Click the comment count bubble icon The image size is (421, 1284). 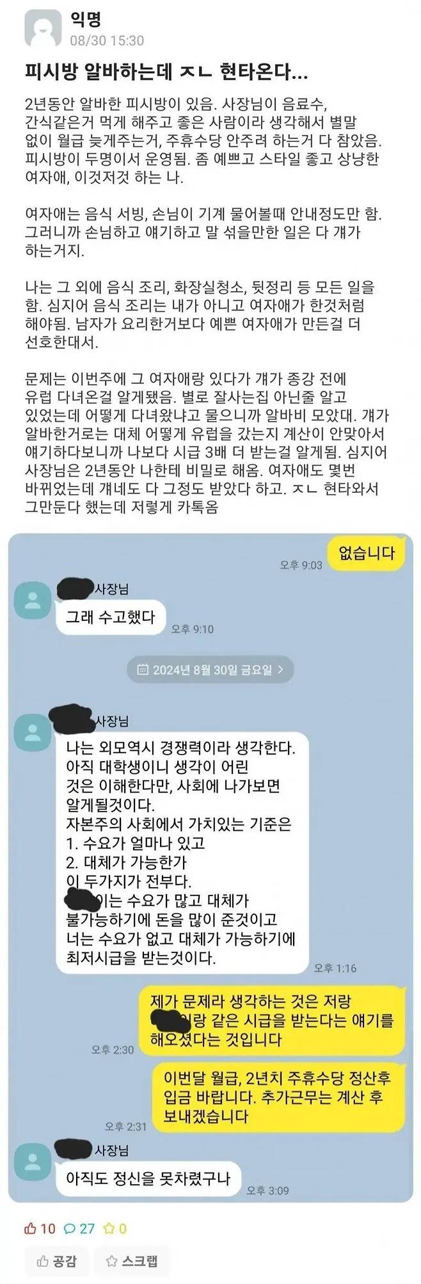(x=70, y=1228)
